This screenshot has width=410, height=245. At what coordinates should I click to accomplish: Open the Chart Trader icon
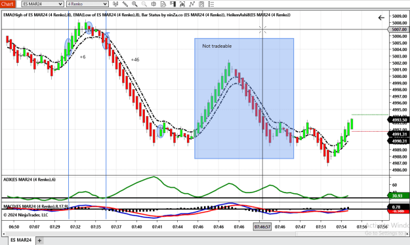point(173,4)
